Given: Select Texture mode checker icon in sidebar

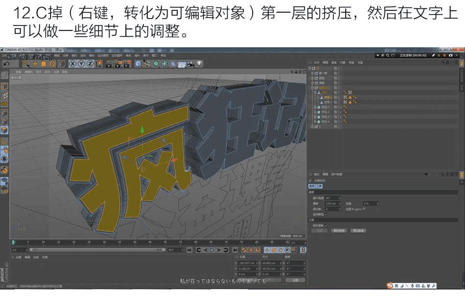Looking at the screenshot, I should click(4, 95).
